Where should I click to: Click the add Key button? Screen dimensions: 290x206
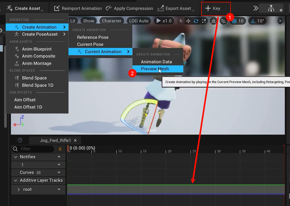tap(213, 8)
